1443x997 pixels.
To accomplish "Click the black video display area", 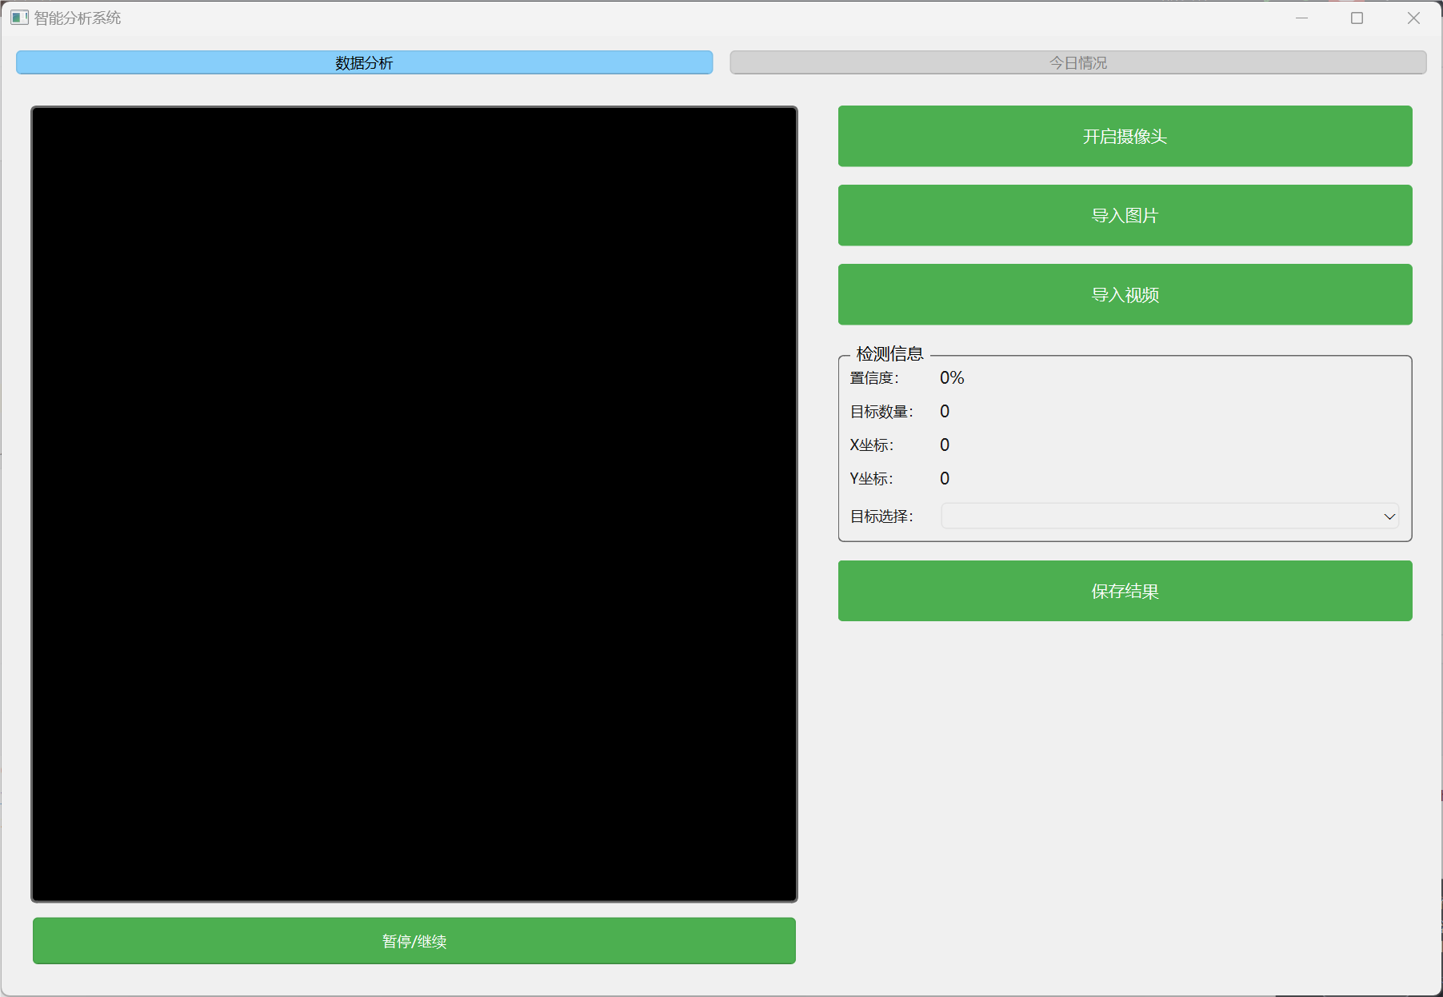I will tap(414, 504).
